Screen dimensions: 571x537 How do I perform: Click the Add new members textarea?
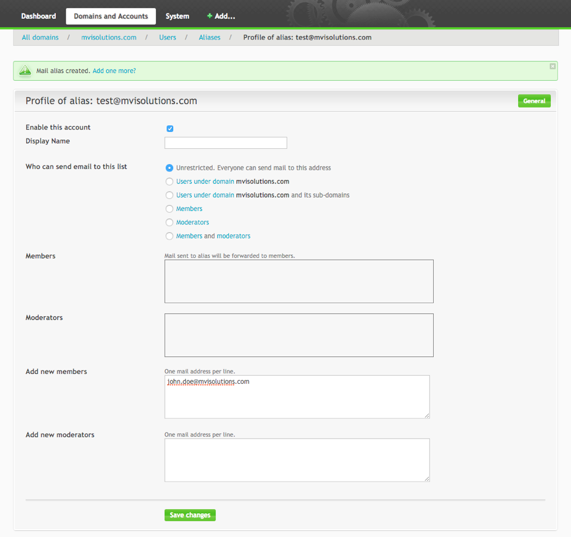coord(297,397)
